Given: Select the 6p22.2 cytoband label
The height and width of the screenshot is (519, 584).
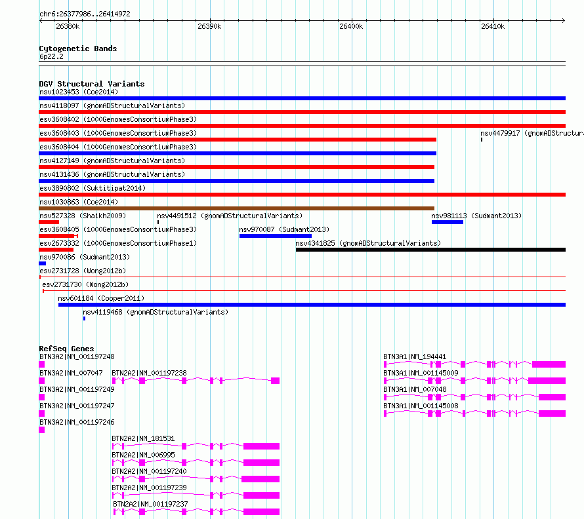Looking at the screenshot, I should click(x=51, y=56).
